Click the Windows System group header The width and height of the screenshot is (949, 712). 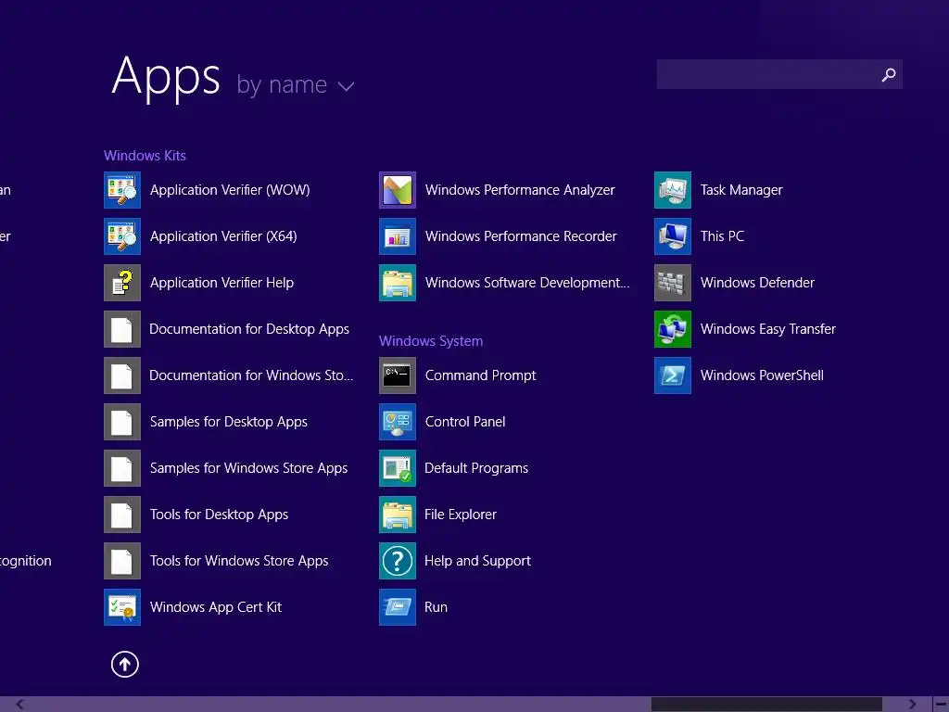point(431,341)
